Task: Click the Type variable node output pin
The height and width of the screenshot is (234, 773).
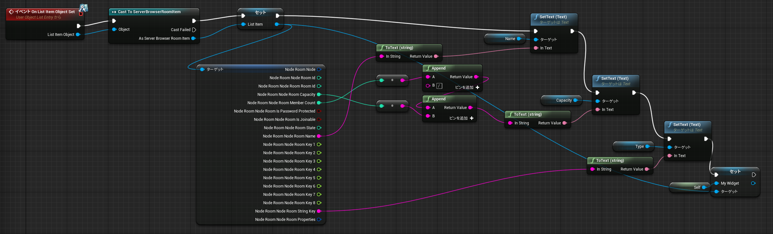Action: [x=647, y=146]
